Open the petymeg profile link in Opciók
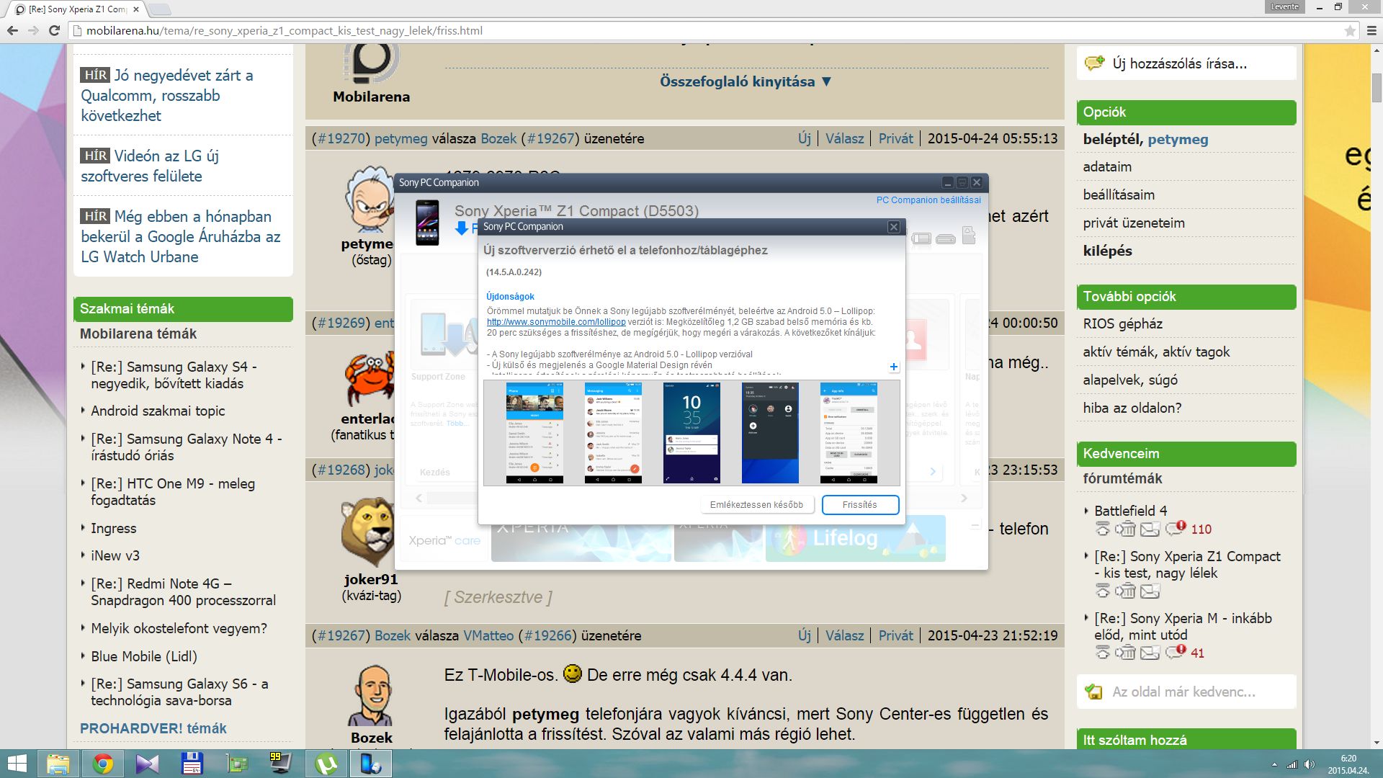Image resolution: width=1383 pixels, height=778 pixels. pyautogui.click(x=1178, y=139)
